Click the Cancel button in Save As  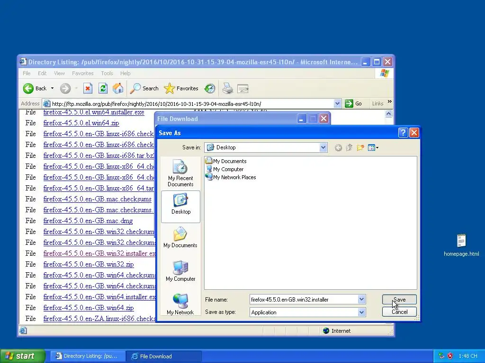click(399, 312)
